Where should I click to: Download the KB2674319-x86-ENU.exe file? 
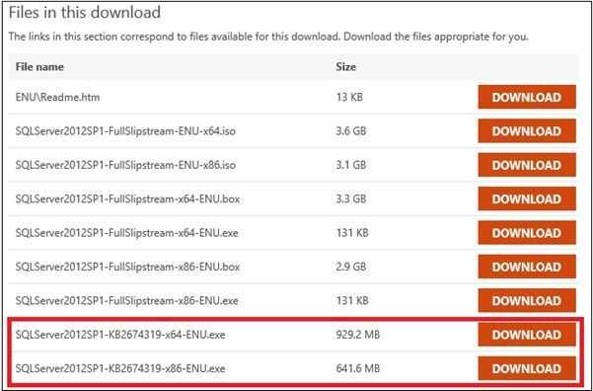(x=527, y=368)
